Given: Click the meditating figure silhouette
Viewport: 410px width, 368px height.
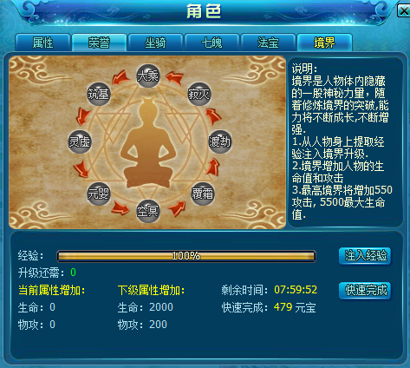Looking at the screenshot, I should click(x=149, y=143).
